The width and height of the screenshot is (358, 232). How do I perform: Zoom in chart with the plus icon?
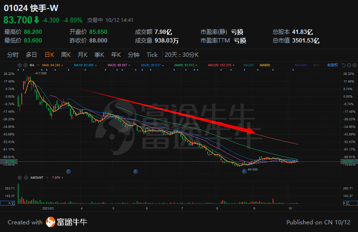coord(355,65)
